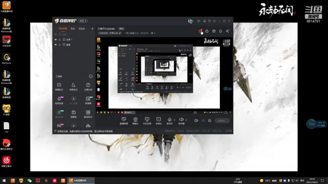Toggle speaker mute icon
The height and width of the screenshot is (184, 328).
click(181, 119)
